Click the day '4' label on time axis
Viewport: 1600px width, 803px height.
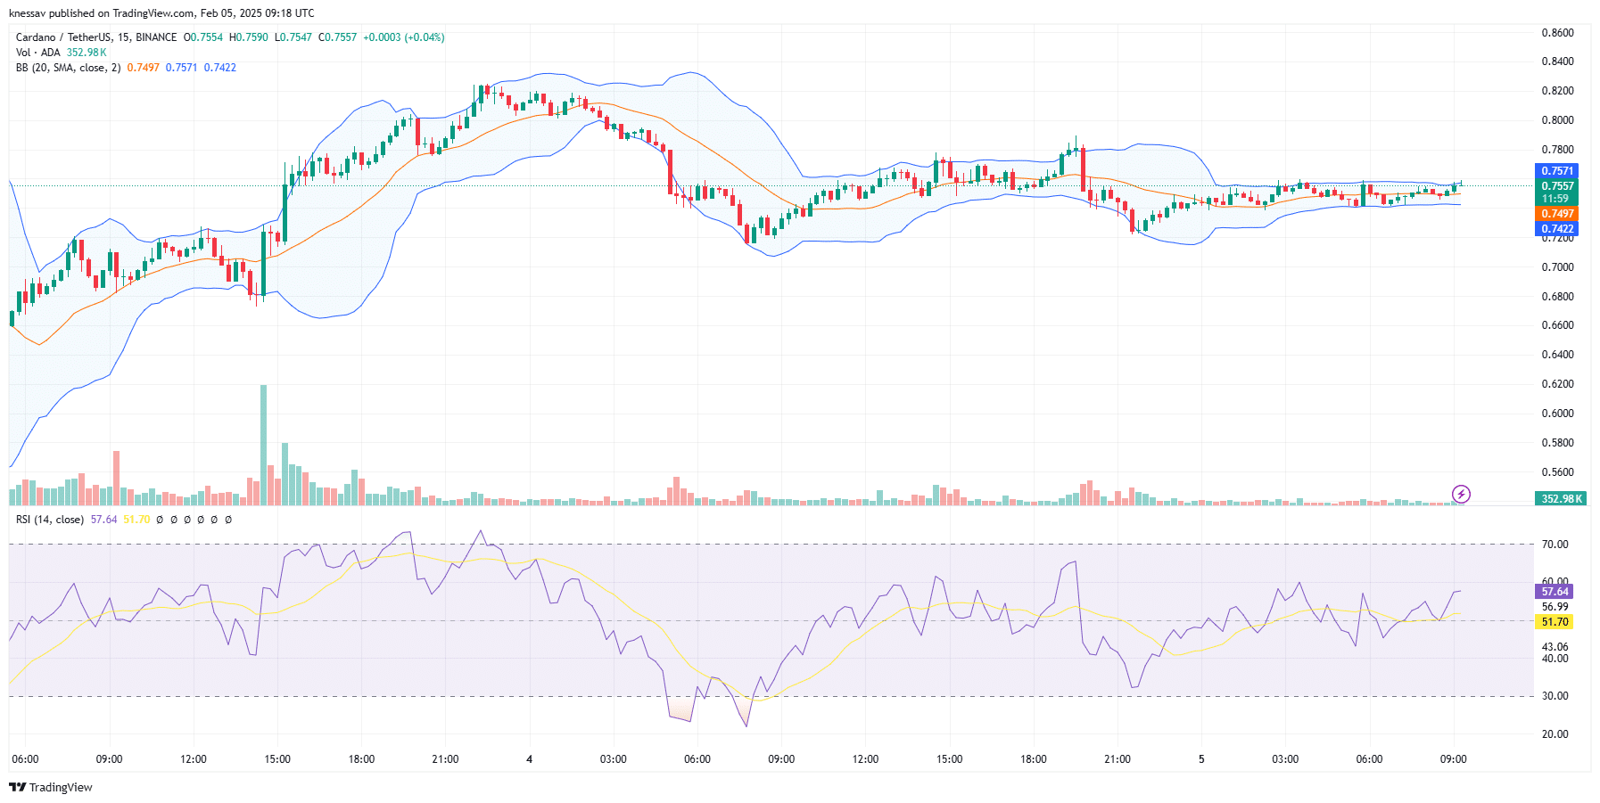point(530,759)
